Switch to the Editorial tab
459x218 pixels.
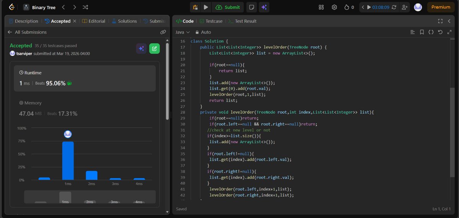point(94,21)
